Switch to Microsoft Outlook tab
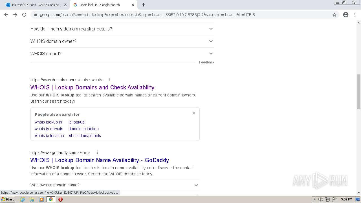The height and width of the screenshot is (203, 361). point(37,5)
